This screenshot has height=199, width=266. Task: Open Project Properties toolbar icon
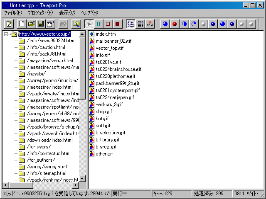click(50, 24)
